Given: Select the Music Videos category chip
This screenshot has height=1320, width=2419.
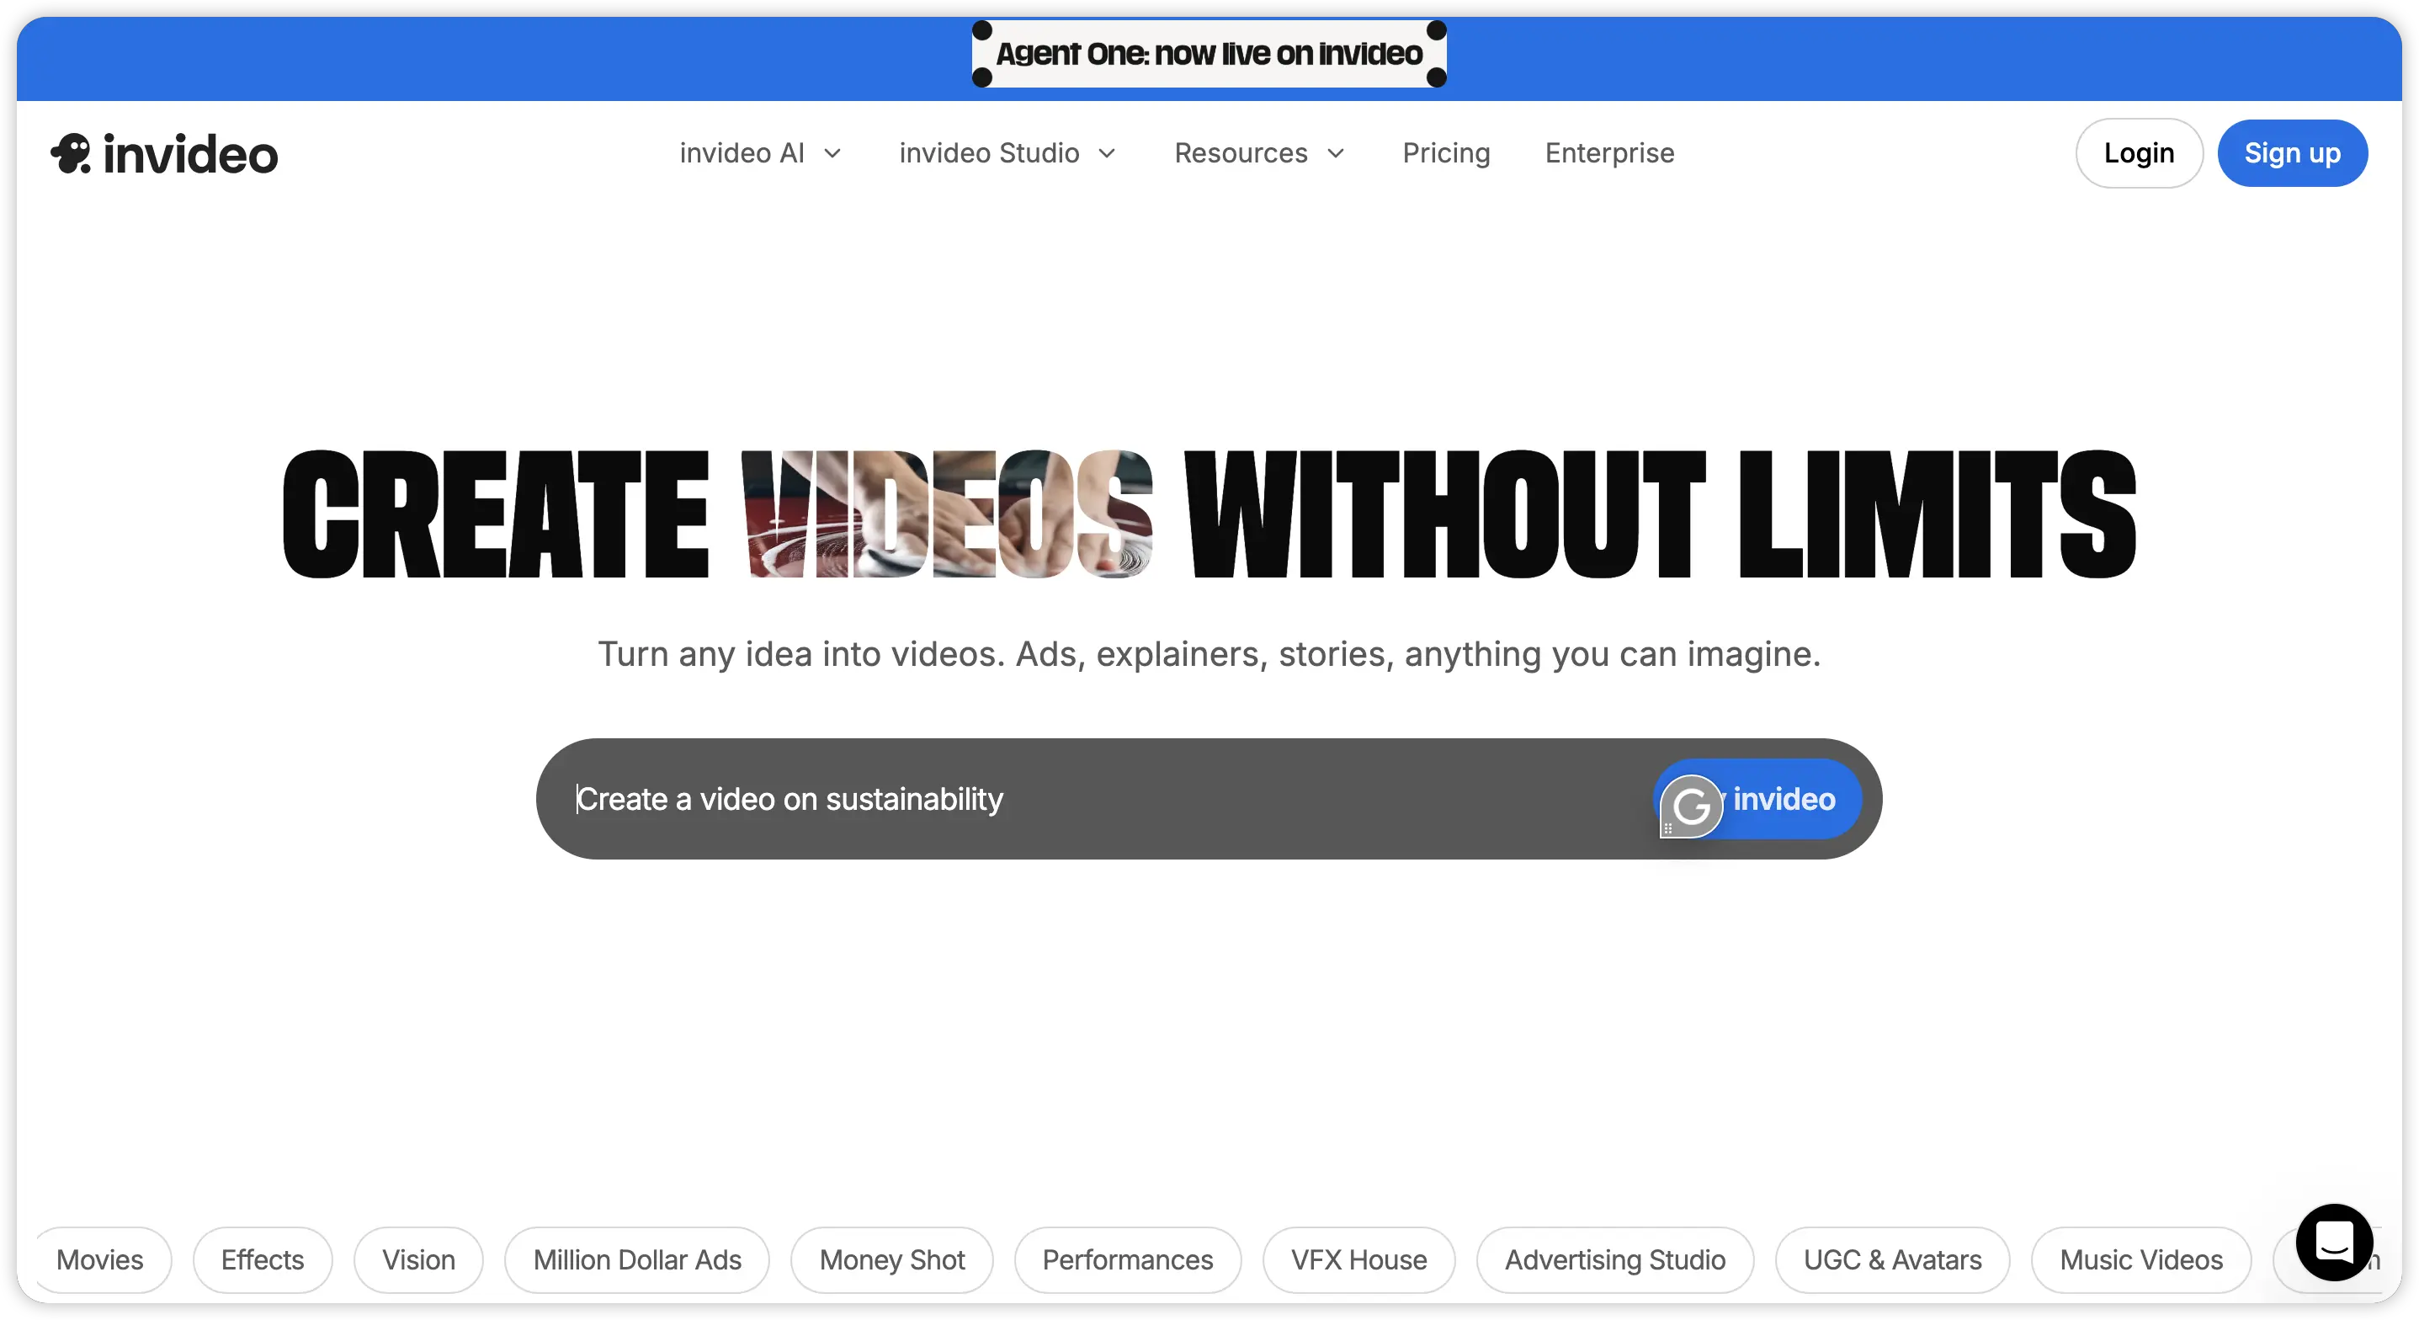Looking at the screenshot, I should point(2140,1259).
